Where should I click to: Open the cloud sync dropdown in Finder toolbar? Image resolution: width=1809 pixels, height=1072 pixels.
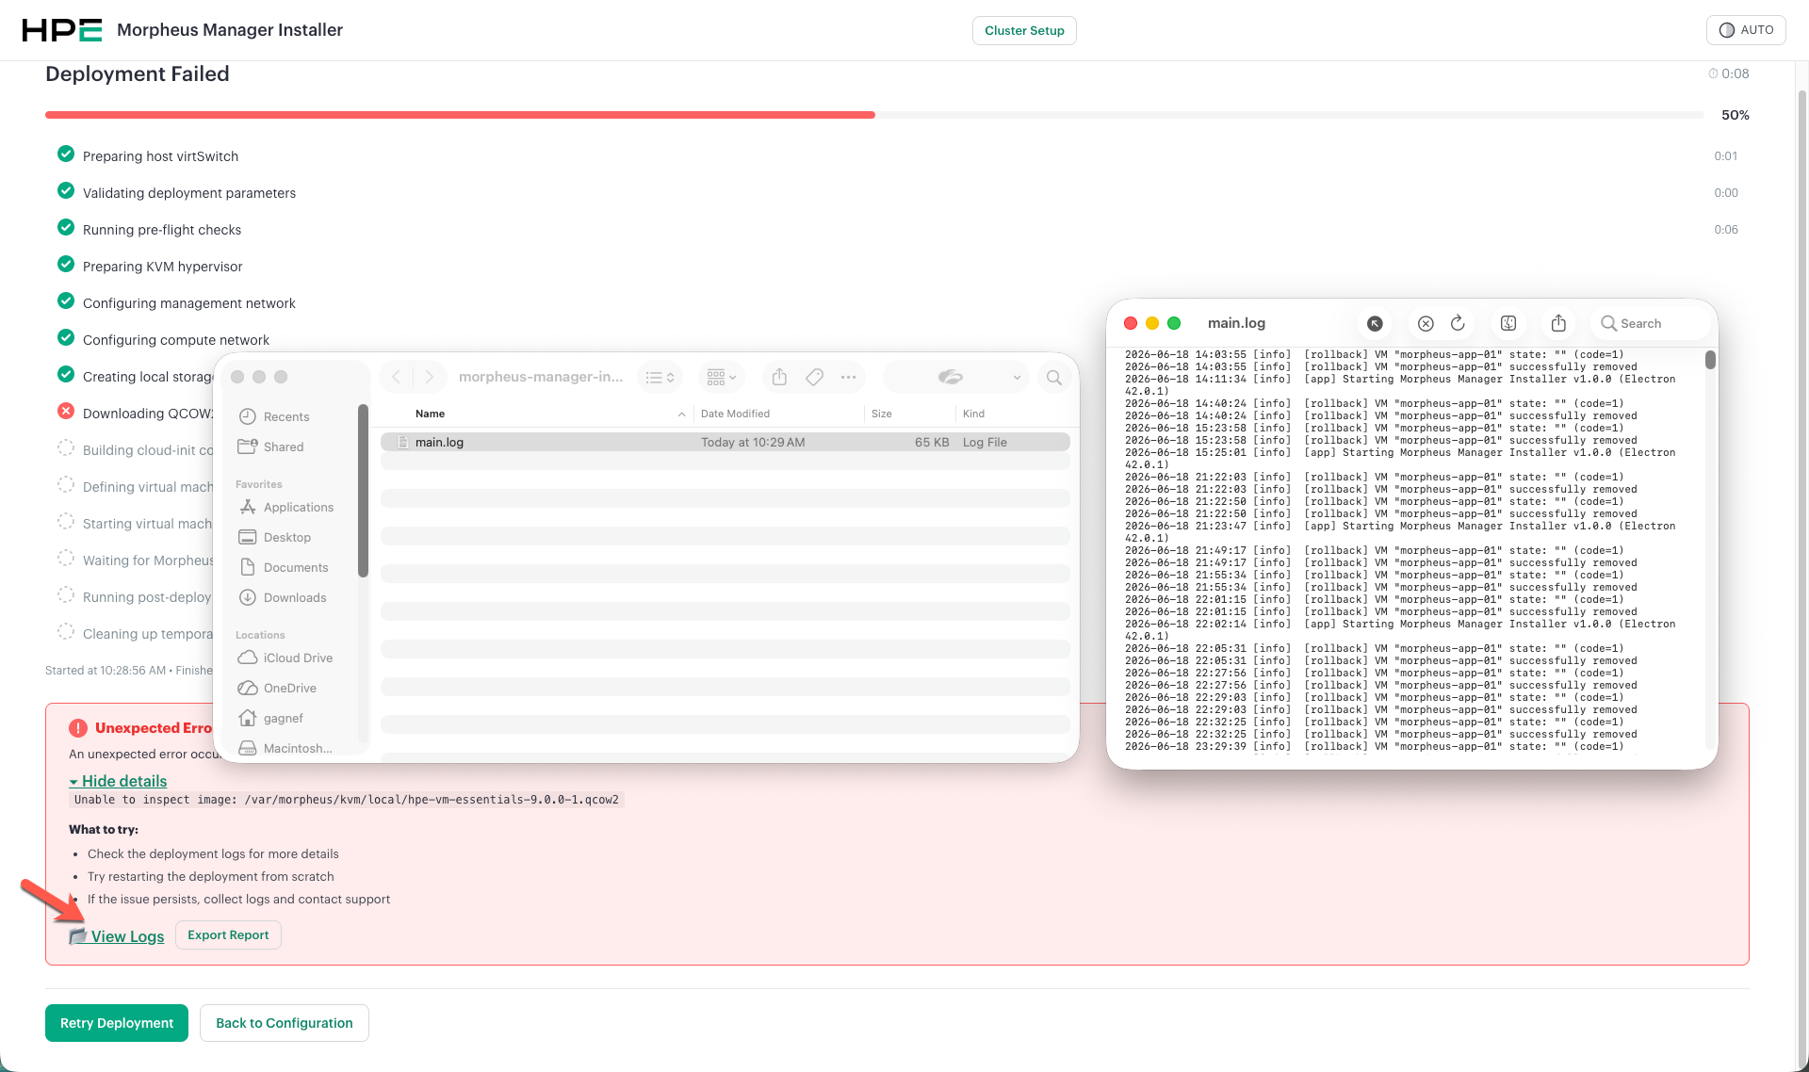pos(956,377)
